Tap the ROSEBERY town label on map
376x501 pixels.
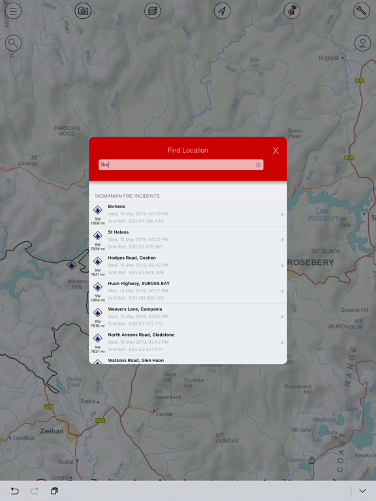coord(311,262)
